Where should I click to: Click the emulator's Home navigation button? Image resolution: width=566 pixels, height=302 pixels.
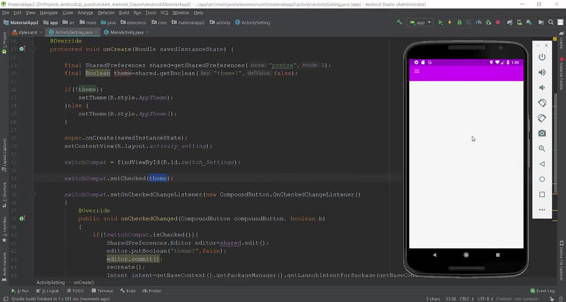(x=466, y=255)
